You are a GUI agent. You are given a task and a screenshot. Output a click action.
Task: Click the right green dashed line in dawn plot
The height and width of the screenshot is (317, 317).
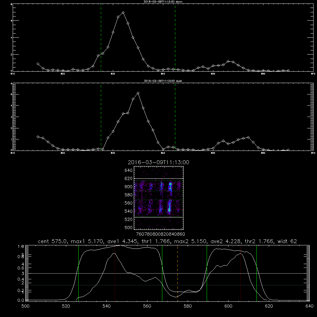click(x=175, y=38)
